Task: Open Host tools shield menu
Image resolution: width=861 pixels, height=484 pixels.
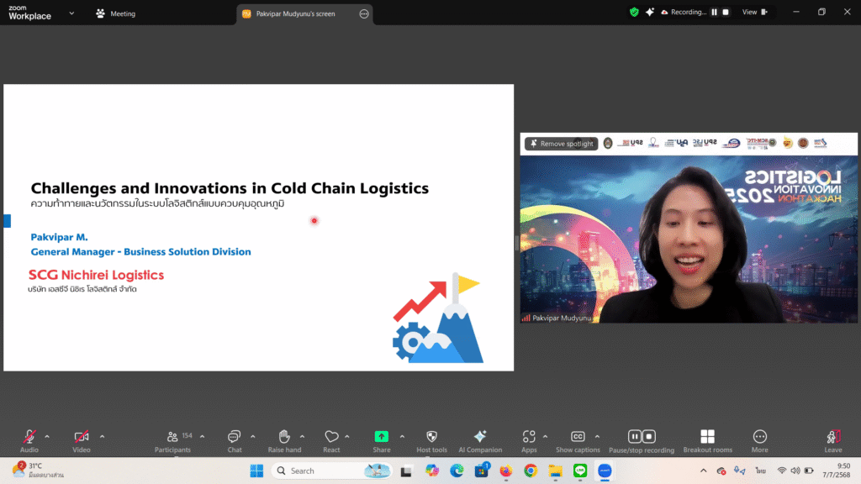Action: click(431, 440)
